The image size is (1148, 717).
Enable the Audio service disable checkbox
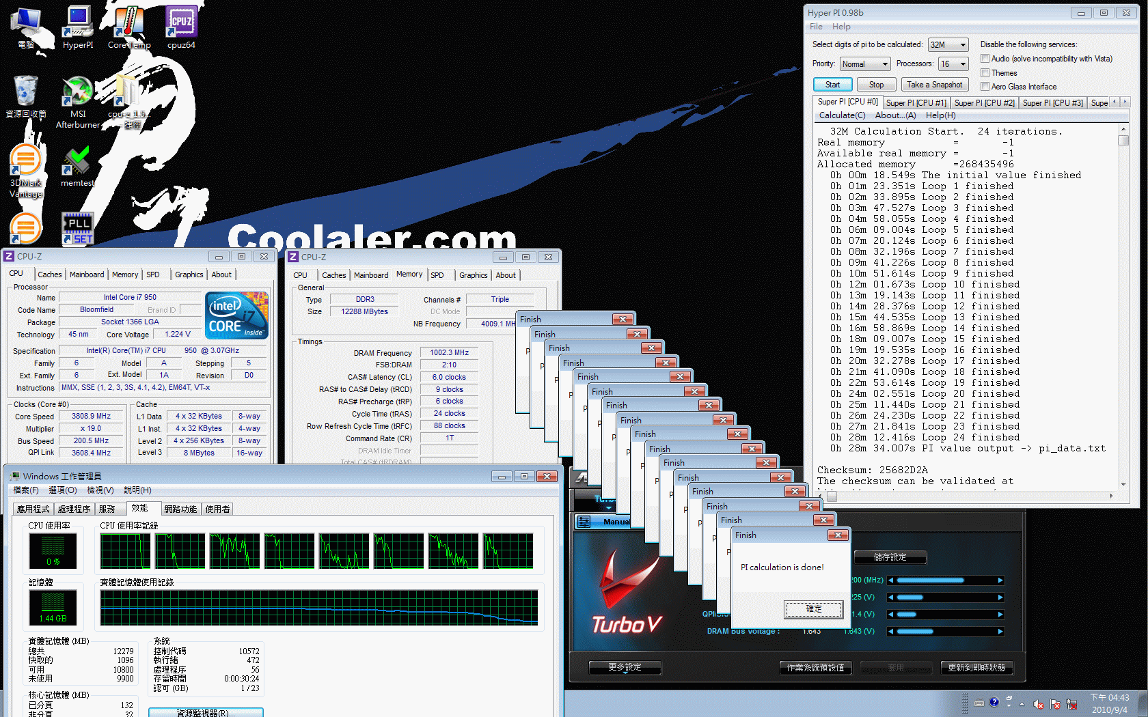tap(985, 59)
